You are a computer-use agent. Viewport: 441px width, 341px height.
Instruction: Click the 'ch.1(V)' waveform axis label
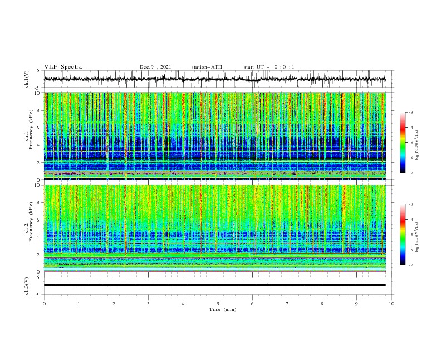(x=27, y=79)
